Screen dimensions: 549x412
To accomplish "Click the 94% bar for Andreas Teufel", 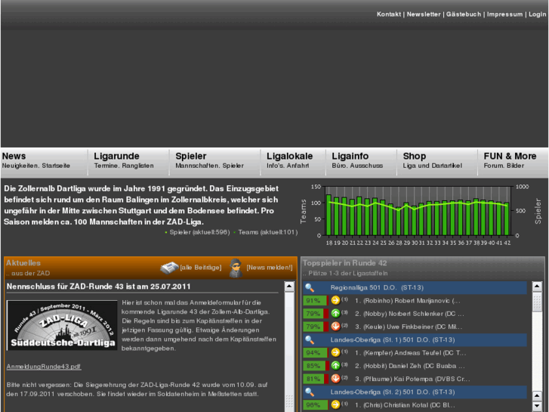I will coord(316,352).
